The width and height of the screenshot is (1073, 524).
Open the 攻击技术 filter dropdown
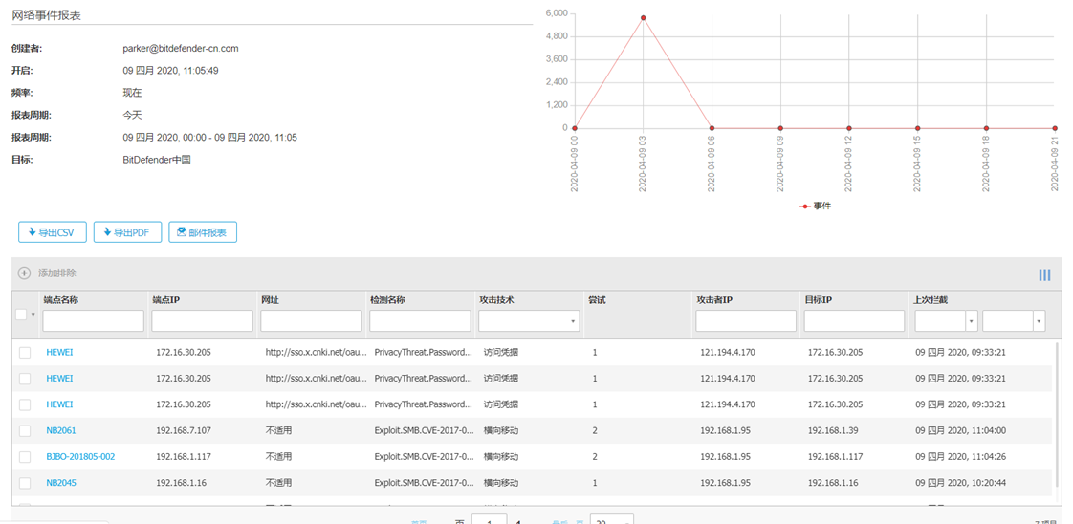[529, 321]
